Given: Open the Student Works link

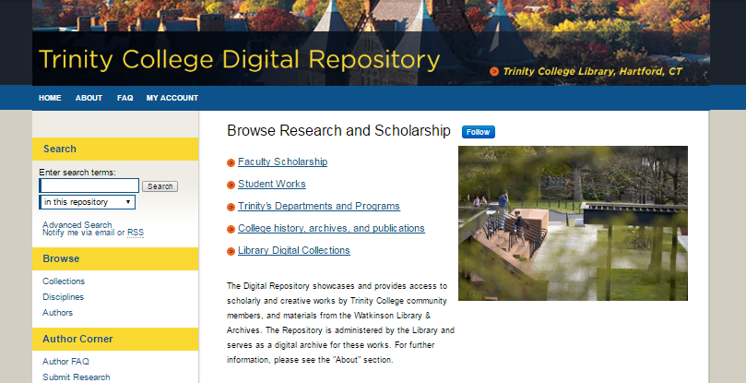Looking at the screenshot, I should [x=272, y=184].
